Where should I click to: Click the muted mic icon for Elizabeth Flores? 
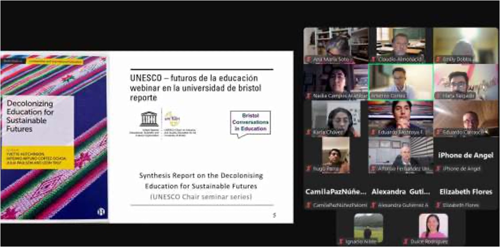click(x=438, y=205)
